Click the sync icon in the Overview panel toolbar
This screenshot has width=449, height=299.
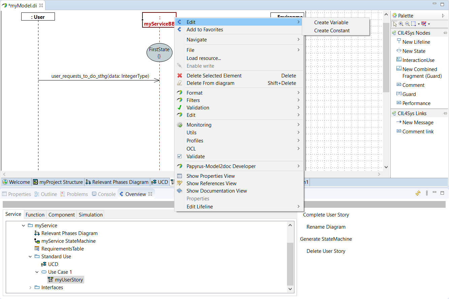pos(418,193)
